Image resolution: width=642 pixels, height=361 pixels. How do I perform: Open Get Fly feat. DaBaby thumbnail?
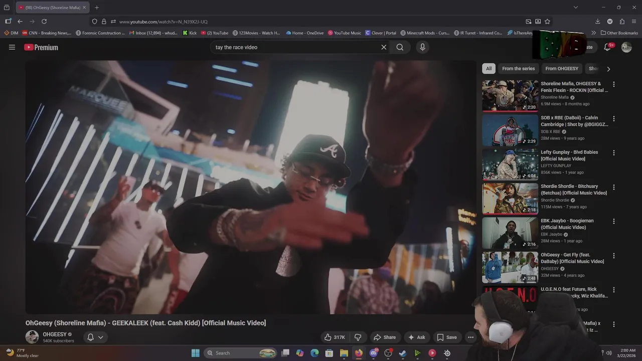tap(510, 267)
